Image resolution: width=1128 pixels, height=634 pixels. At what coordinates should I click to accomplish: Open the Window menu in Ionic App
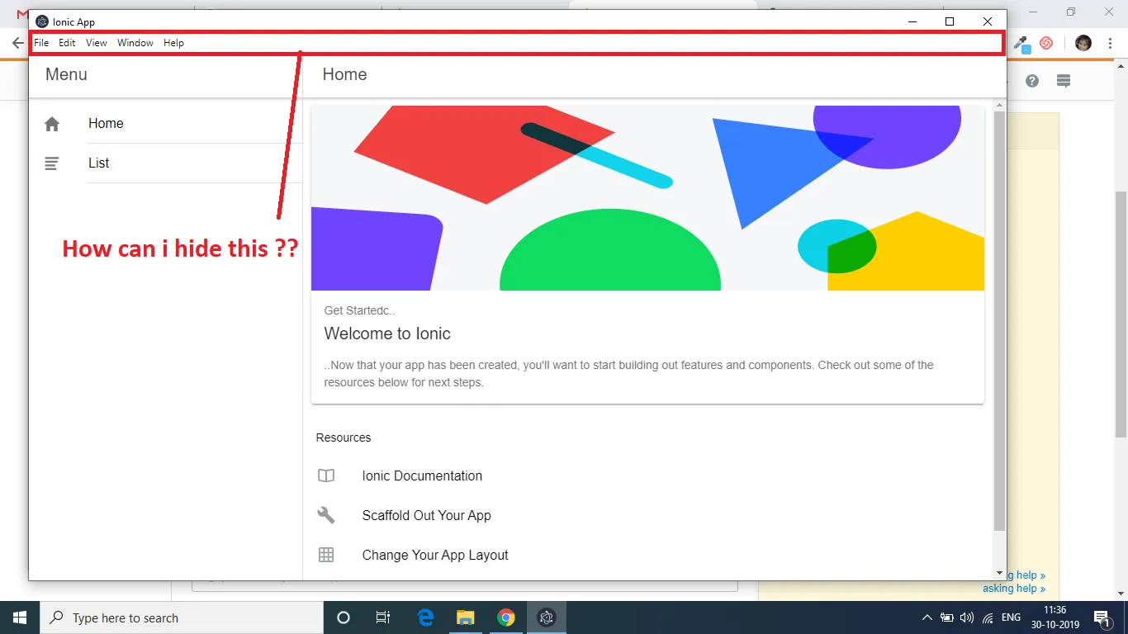click(135, 43)
